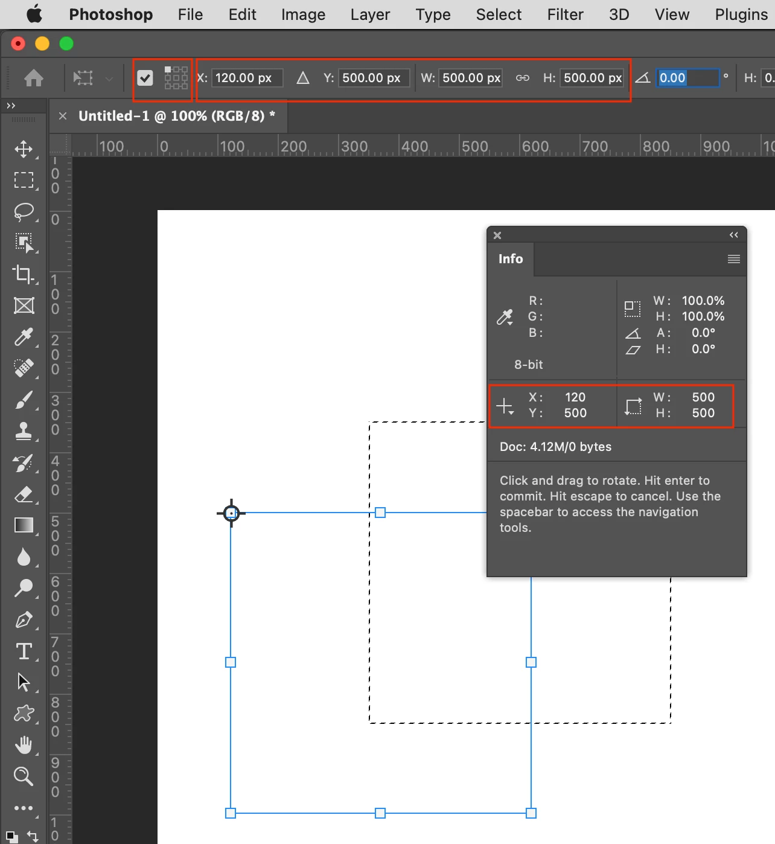This screenshot has width=775, height=844.
Task: Open cursor coordinate units options in Info
Action: tap(505, 406)
